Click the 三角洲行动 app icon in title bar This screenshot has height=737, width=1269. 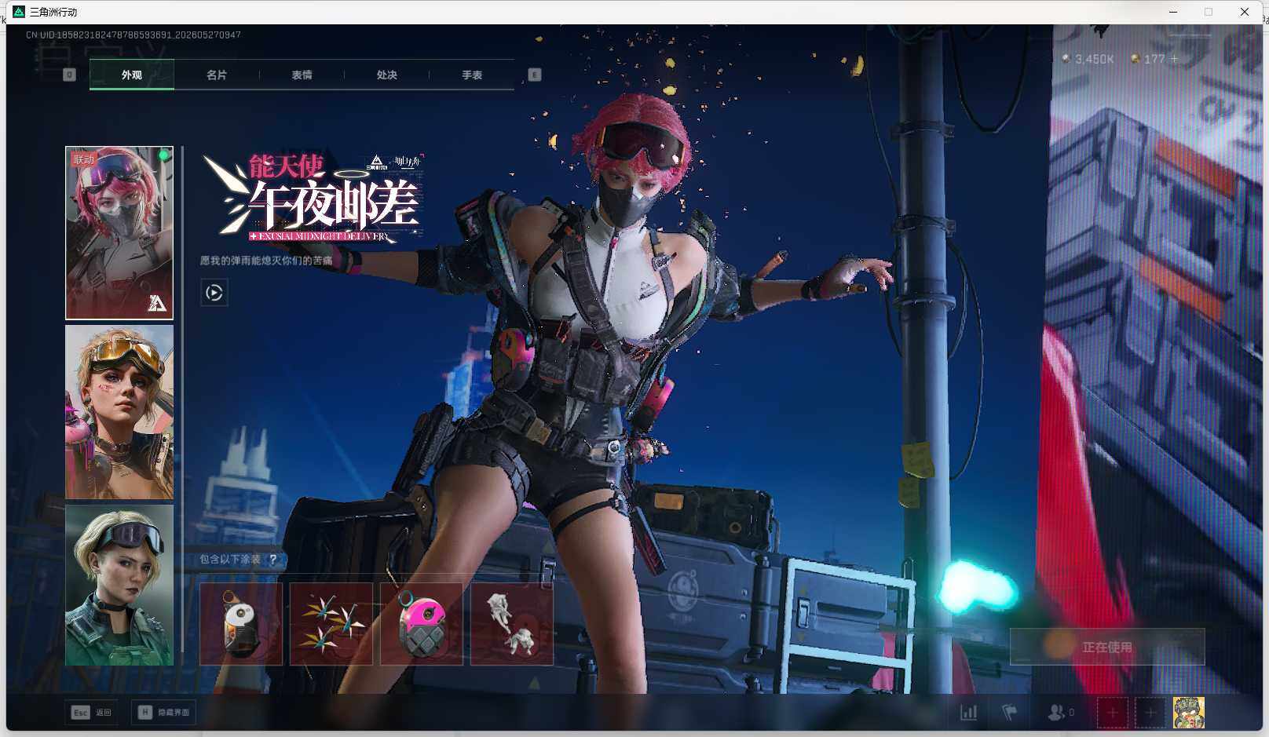(x=19, y=12)
